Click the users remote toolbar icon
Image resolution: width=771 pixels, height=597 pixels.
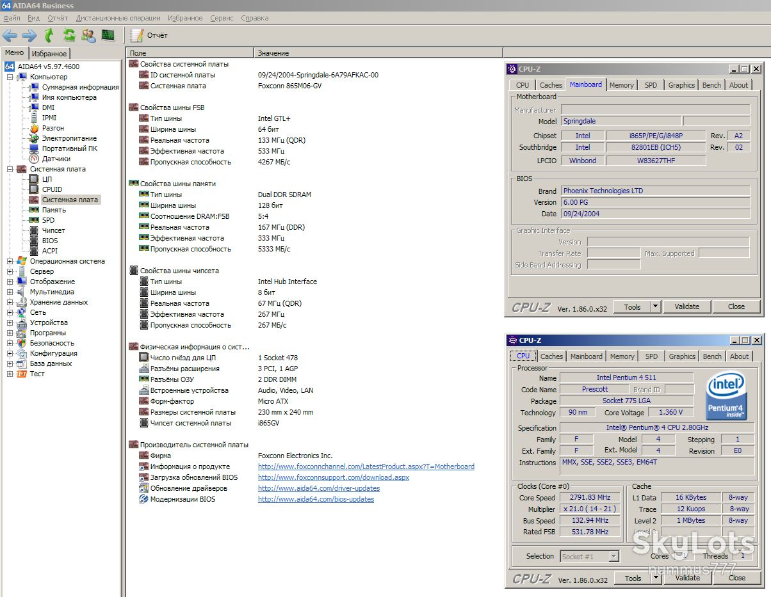point(88,35)
